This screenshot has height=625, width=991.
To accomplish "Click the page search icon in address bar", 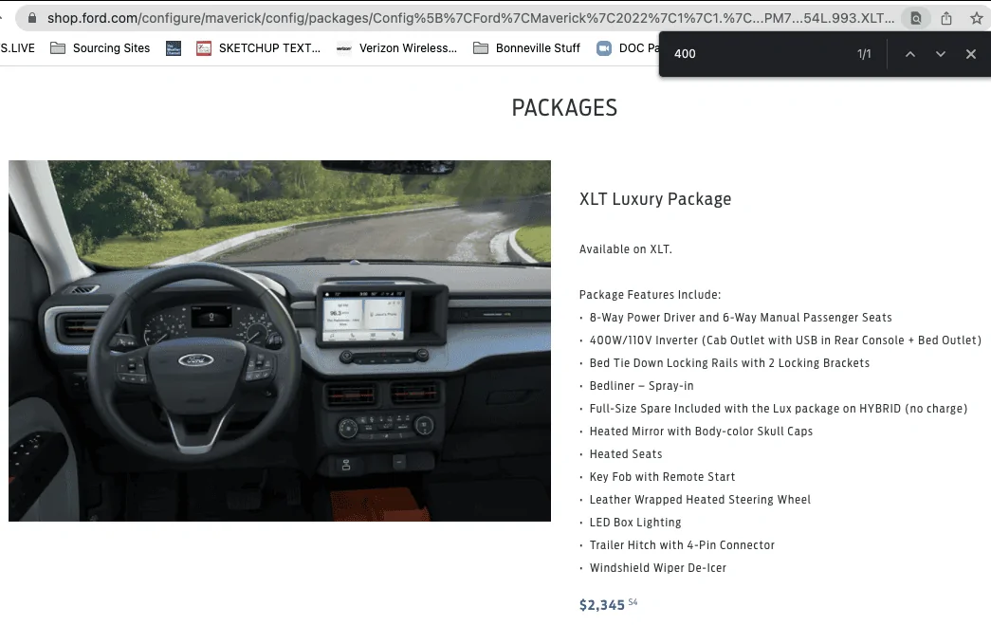I will (x=915, y=18).
